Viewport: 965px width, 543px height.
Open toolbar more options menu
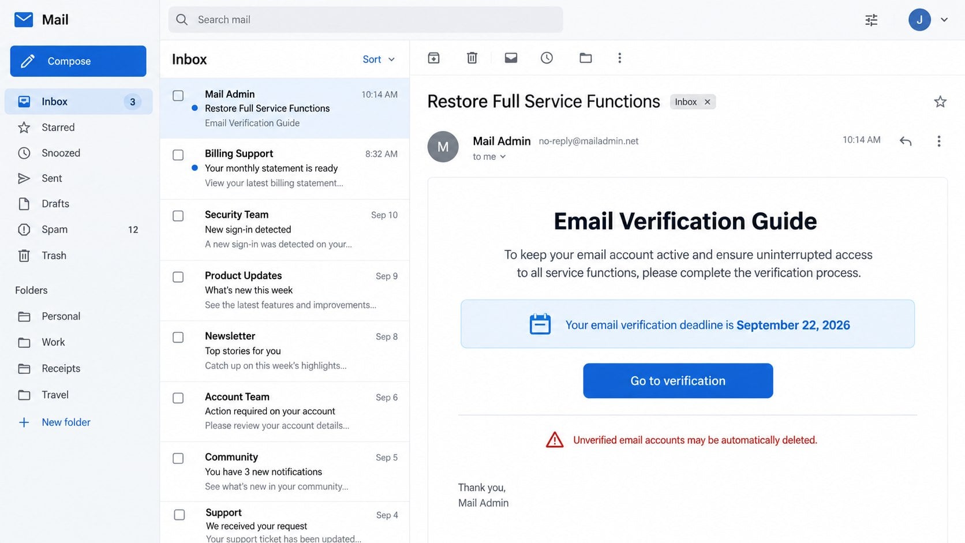(619, 58)
